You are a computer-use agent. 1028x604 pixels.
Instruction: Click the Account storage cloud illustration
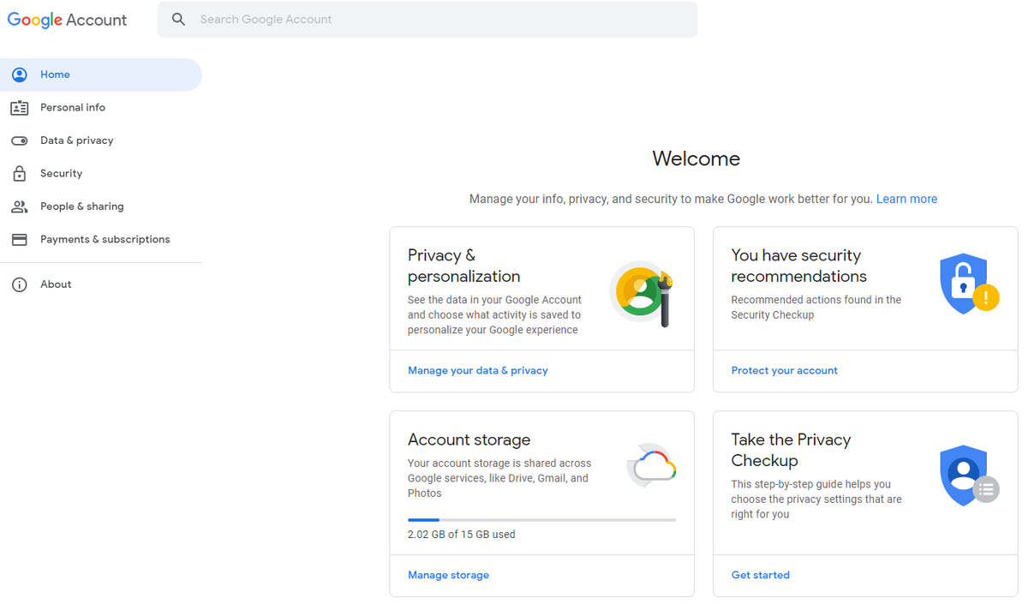(x=652, y=466)
